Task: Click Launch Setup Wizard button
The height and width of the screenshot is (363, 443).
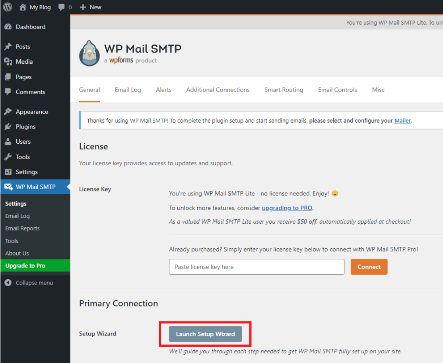Action: pos(206,334)
